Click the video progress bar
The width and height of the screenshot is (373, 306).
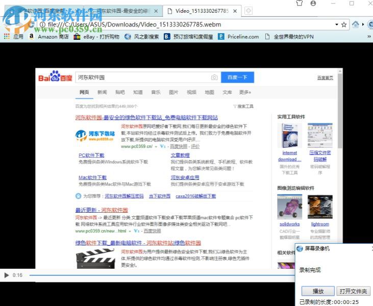coord(162,275)
